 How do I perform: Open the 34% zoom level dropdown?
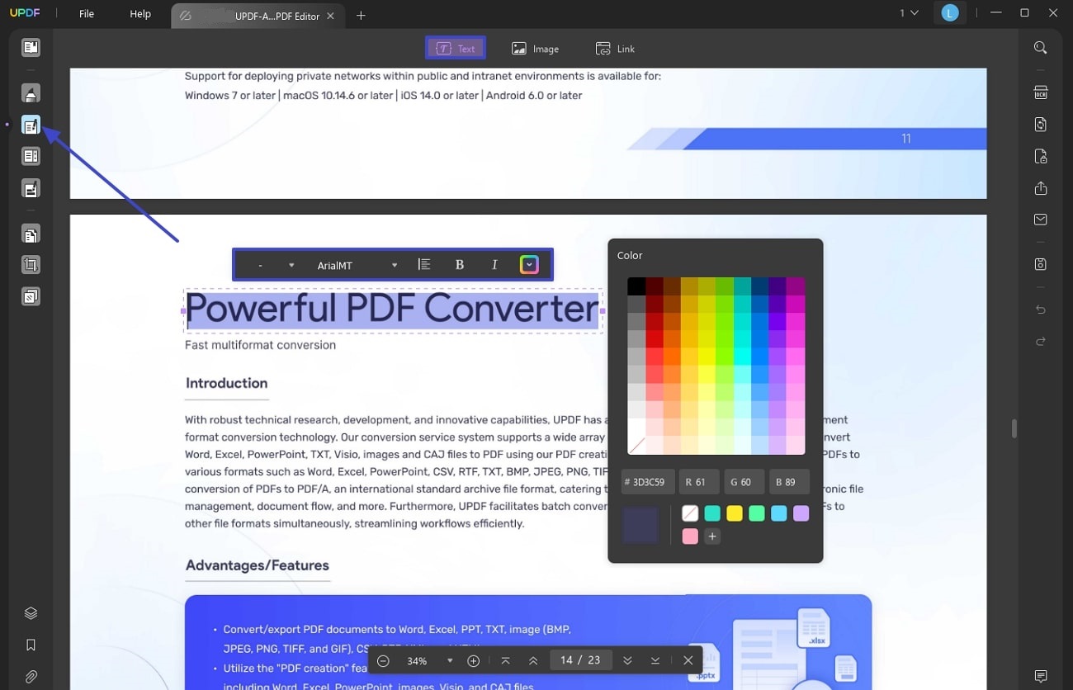(449, 660)
